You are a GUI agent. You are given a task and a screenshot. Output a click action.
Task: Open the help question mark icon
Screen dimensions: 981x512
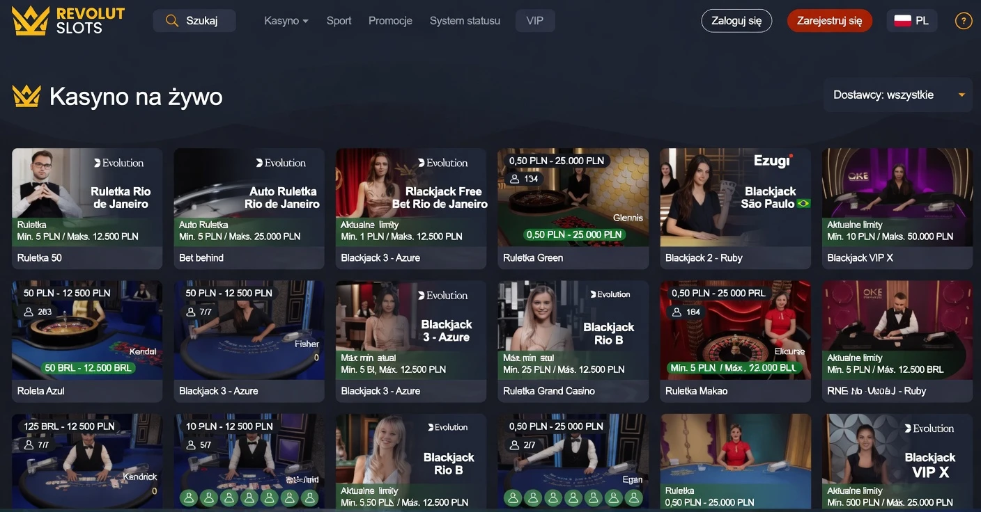(963, 21)
